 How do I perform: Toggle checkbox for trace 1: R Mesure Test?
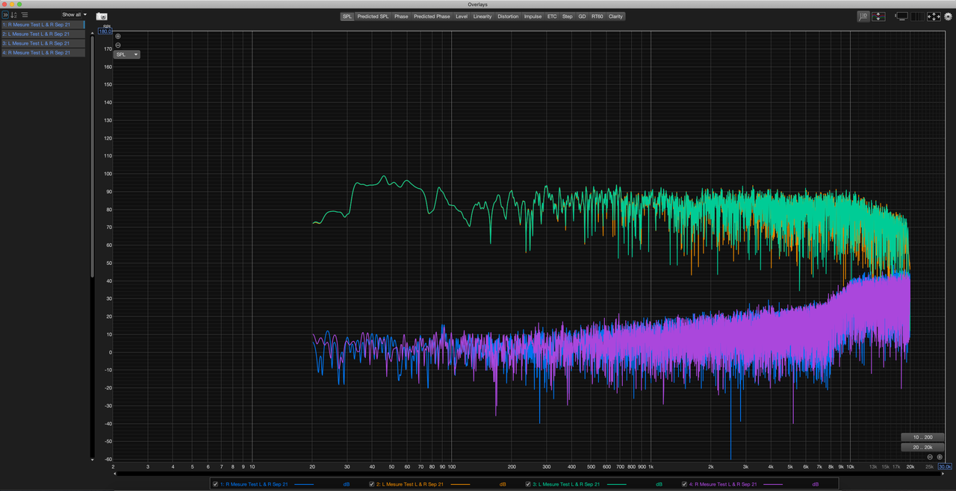pyautogui.click(x=215, y=484)
